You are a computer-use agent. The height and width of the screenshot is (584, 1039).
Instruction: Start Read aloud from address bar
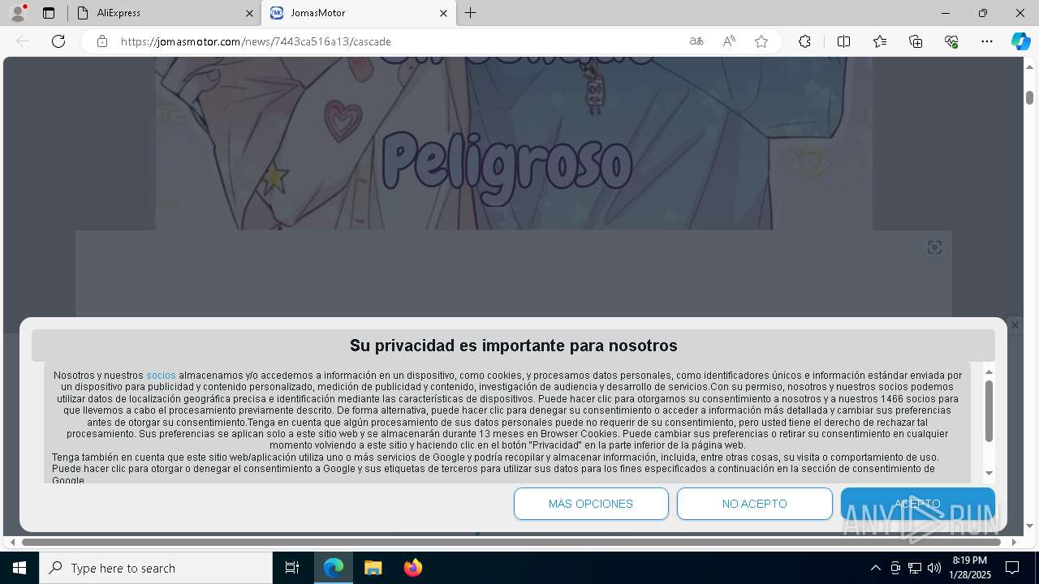(729, 41)
